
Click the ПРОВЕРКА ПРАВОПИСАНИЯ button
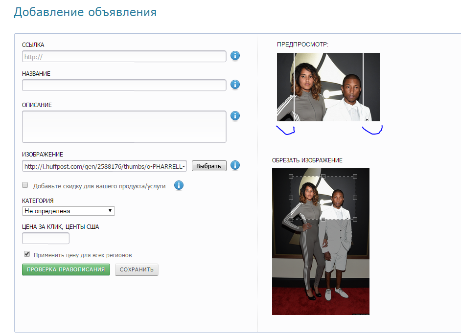tap(66, 269)
